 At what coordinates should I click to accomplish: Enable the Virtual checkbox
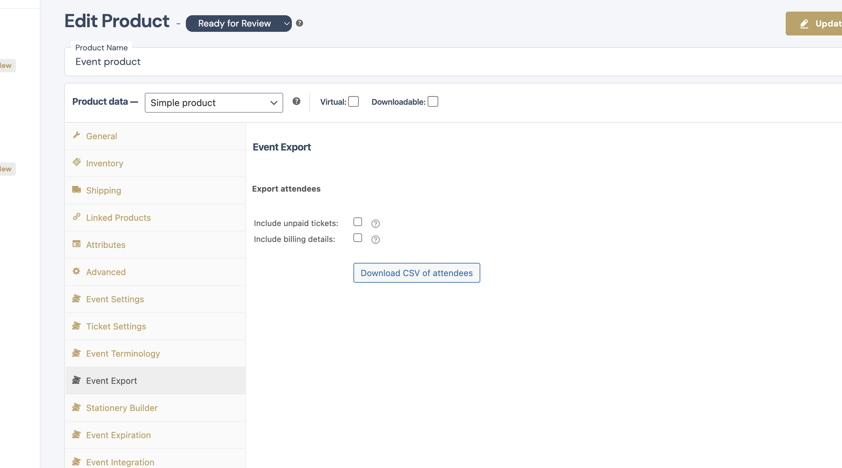(353, 101)
